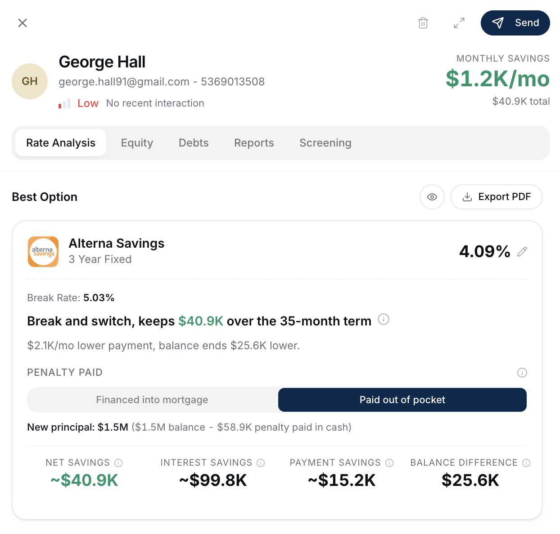Click the $40.9K total text

[521, 102]
